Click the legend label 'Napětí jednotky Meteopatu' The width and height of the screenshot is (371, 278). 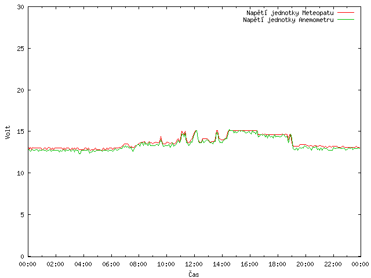290,13
